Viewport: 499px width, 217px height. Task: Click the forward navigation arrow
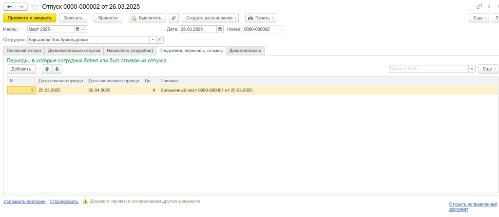point(21,6)
